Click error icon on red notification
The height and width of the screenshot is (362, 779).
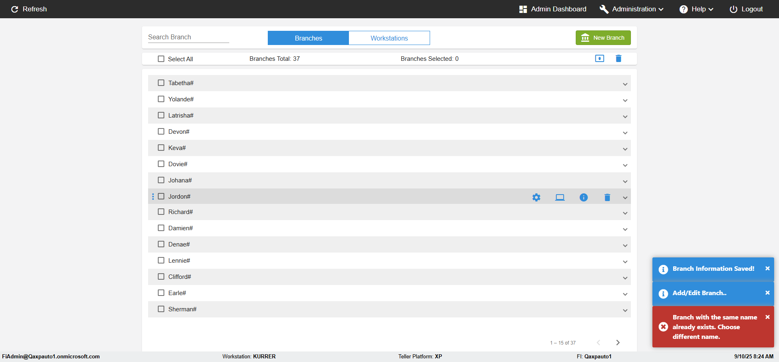tap(663, 327)
